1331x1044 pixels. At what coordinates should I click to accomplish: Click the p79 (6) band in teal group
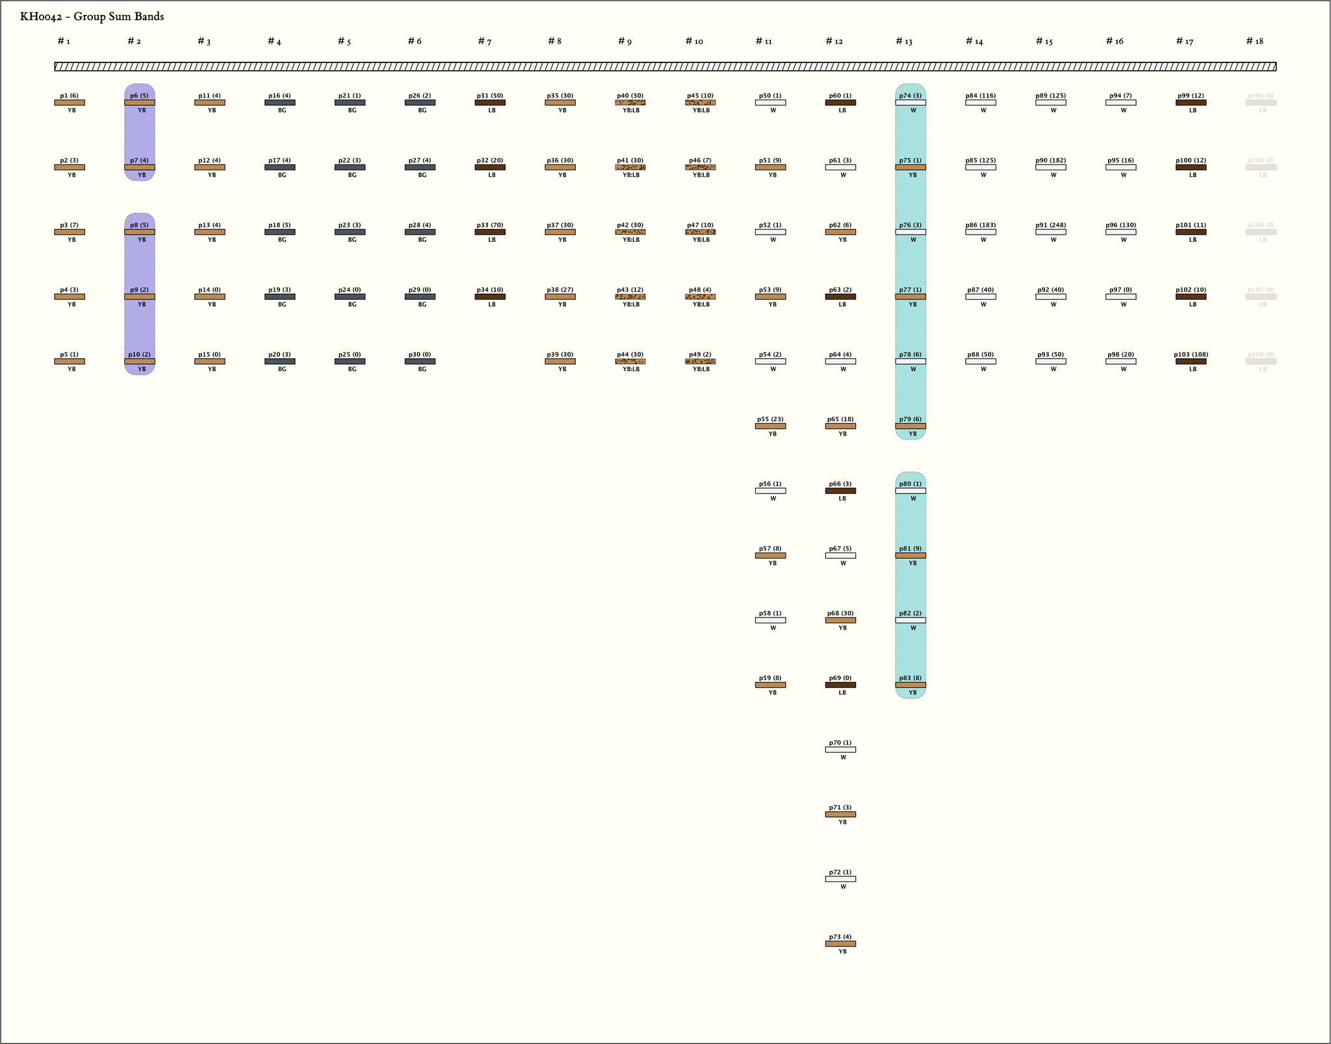(911, 426)
